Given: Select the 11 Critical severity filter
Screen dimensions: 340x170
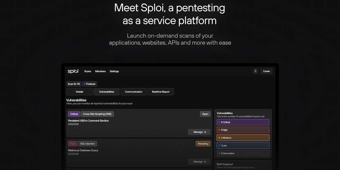Looking at the screenshot, I should click(x=243, y=122).
